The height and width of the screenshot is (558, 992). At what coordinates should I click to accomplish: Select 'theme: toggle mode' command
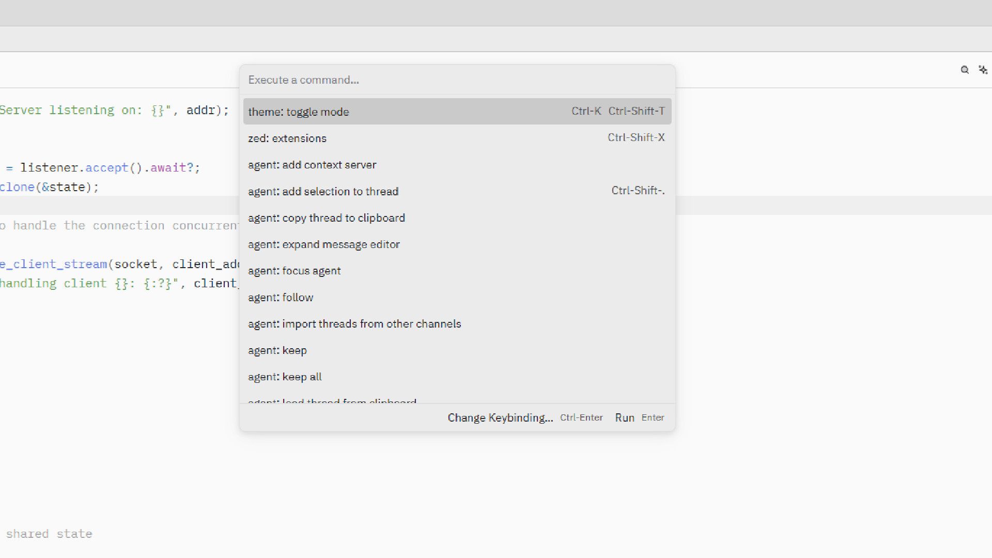point(457,112)
